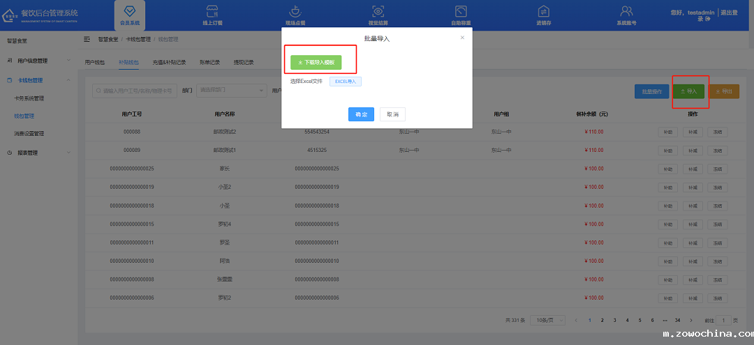Click the orange 导出 button
The image size is (754, 345).
click(x=724, y=91)
